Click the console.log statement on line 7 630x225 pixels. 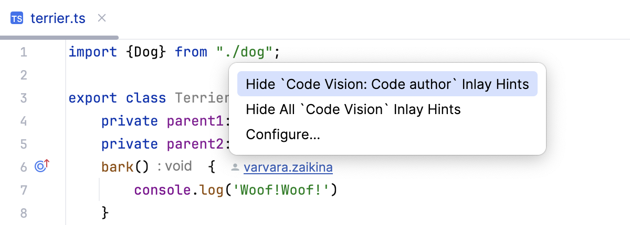click(235, 189)
